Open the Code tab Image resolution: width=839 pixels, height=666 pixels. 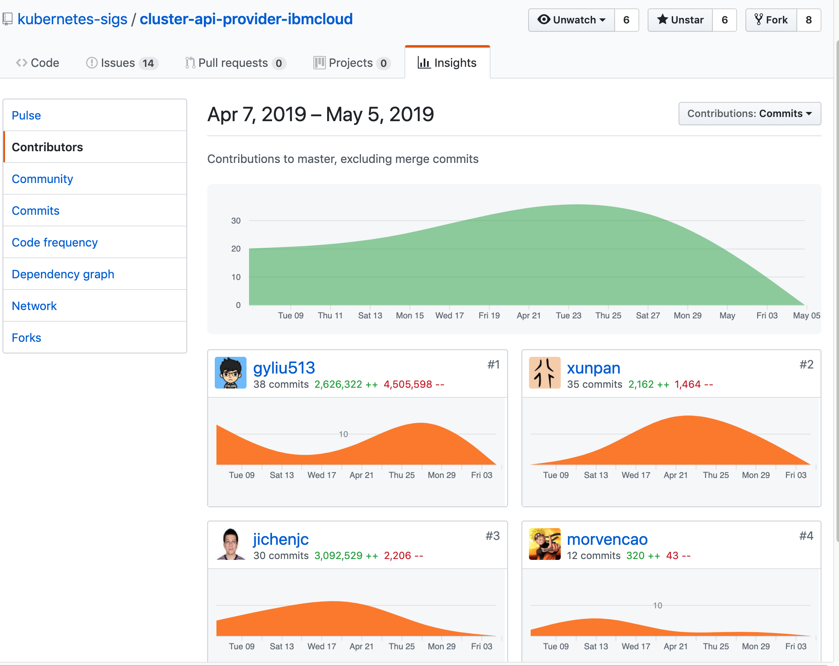tap(38, 63)
